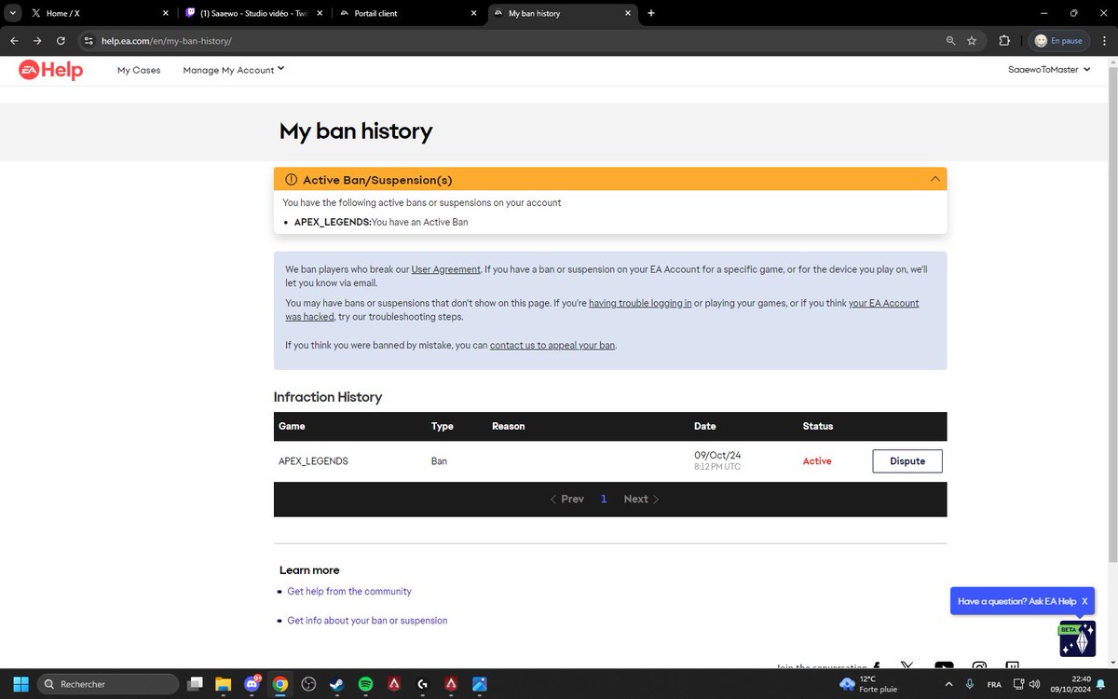The width and height of the screenshot is (1118, 699).
Task: Open 'Get help from the community' link
Action: coord(349,592)
